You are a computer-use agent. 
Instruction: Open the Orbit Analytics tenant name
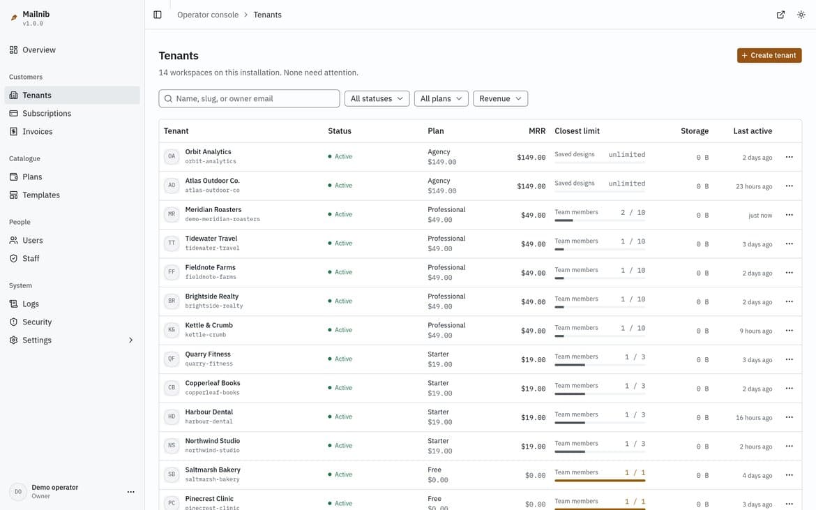point(208,151)
